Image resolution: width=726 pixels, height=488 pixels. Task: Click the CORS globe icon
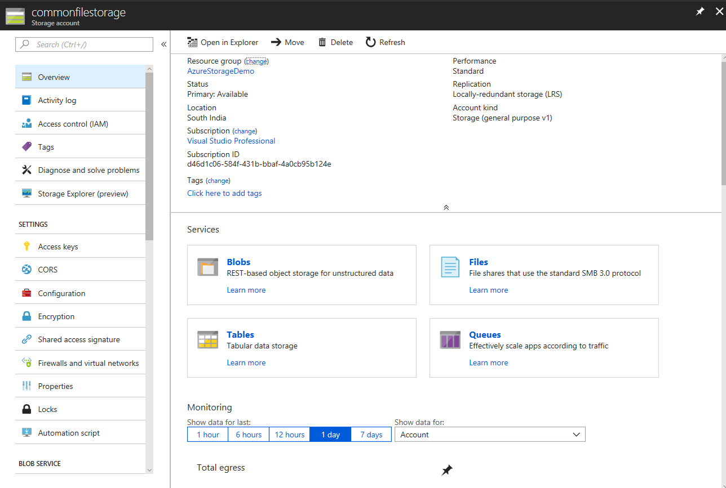26,270
